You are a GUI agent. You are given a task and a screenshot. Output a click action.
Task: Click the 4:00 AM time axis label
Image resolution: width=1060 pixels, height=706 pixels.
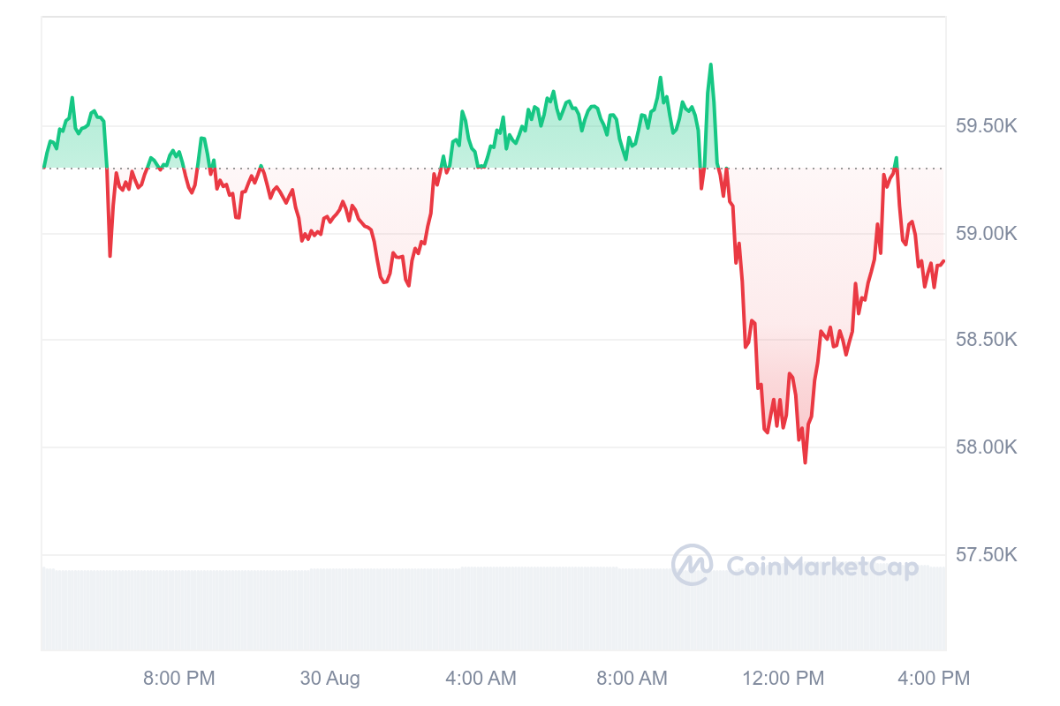(481, 678)
